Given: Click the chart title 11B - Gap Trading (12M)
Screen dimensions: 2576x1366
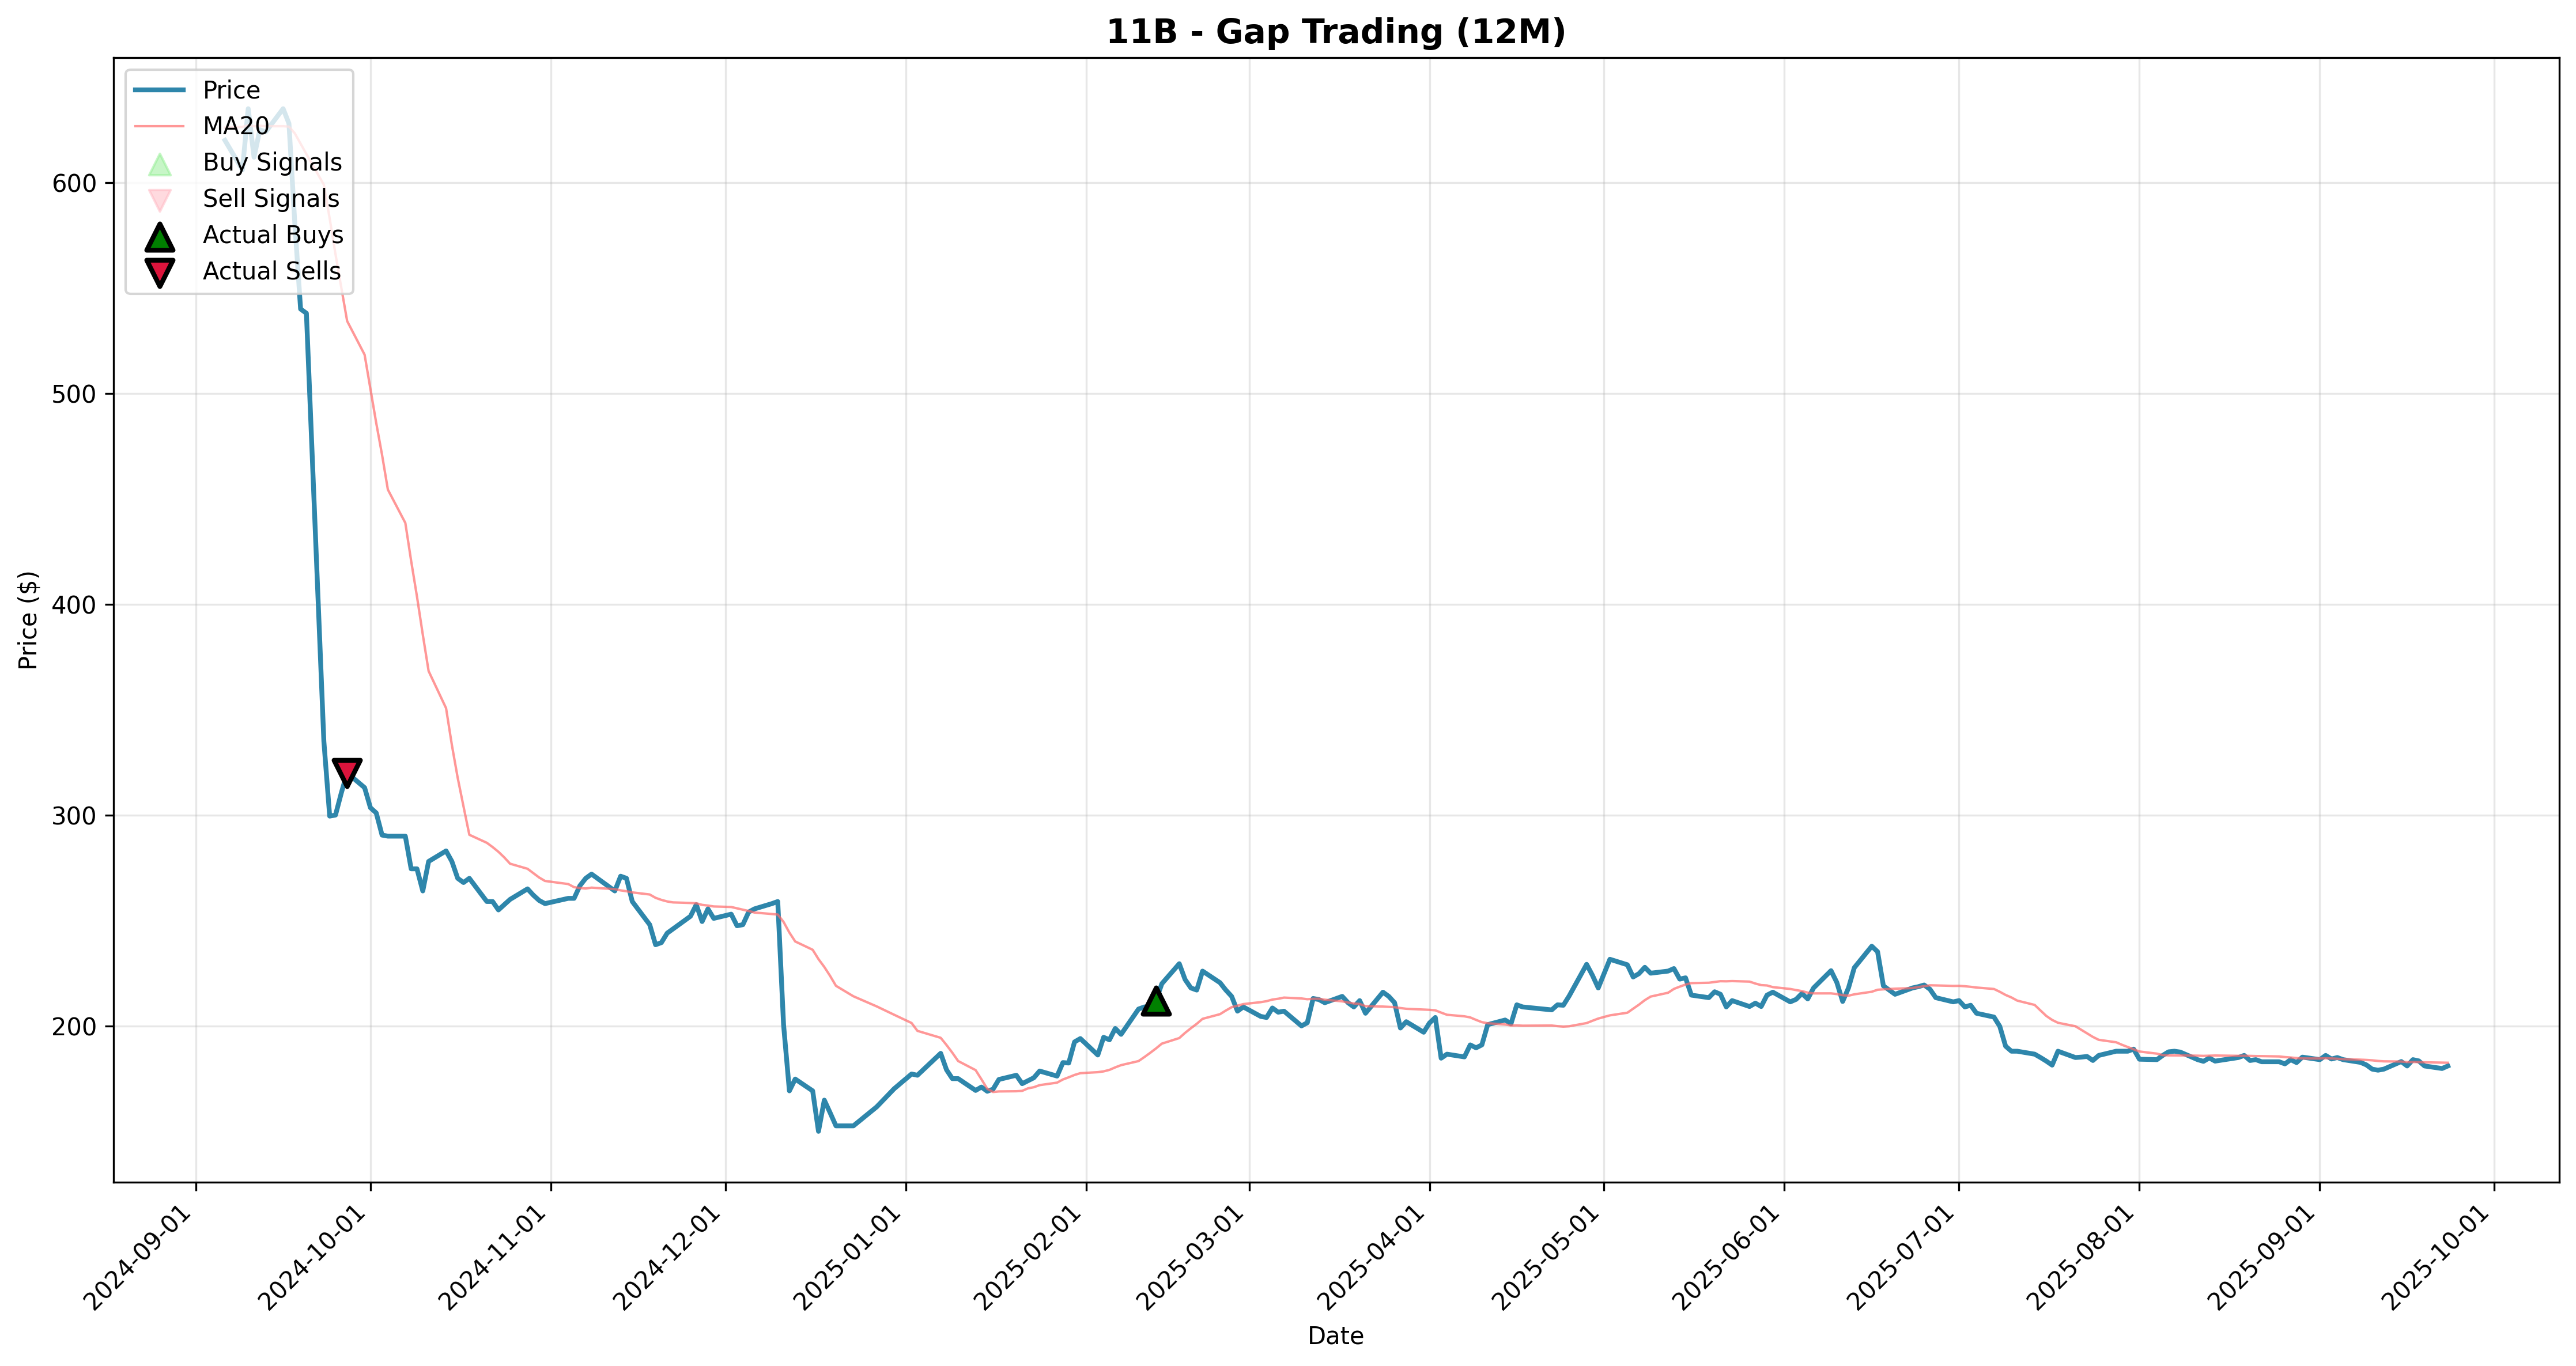Looking at the screenshot, I should coord(1336,32).
